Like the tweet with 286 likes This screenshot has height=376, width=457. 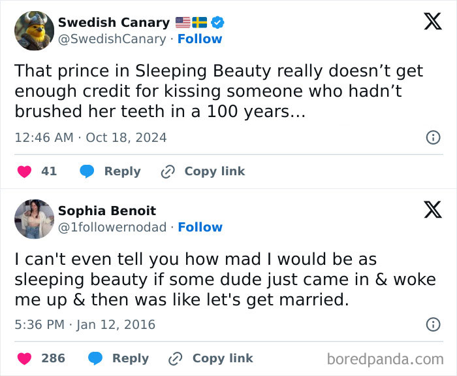click(24, 358)
